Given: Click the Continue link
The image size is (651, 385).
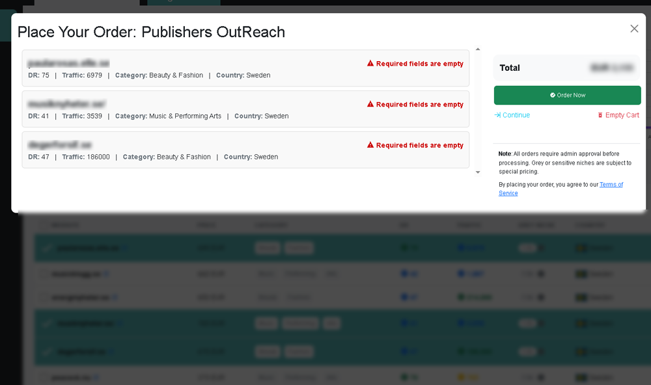Looking at the screenshot, I should click(x=516, y=115).
